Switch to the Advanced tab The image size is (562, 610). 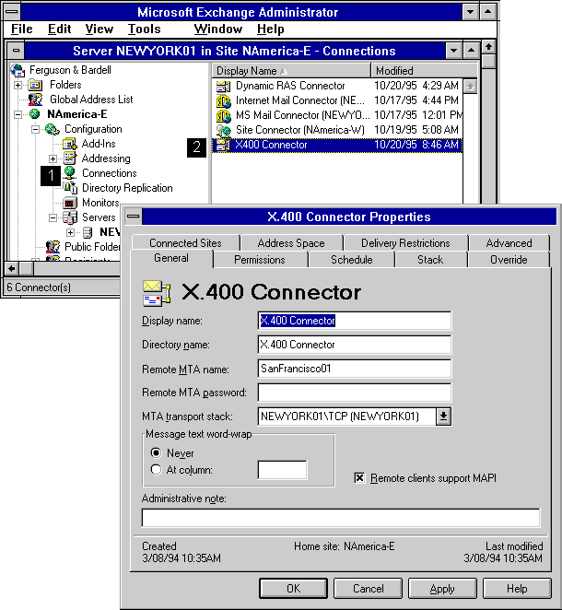[509, 242]
